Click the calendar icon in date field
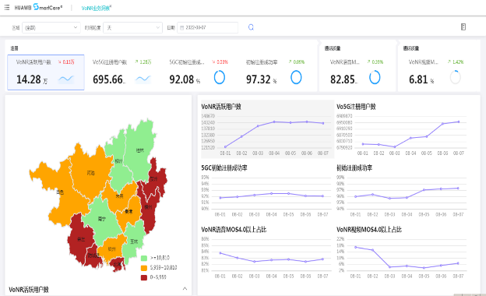Viewport: 486px width, 296px height. coord(182,28)
